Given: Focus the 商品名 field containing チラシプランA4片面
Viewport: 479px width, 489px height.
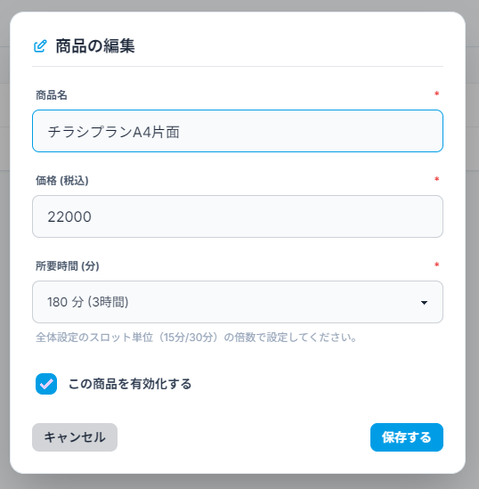Looking at the screenshot, I should pos(238,131).
